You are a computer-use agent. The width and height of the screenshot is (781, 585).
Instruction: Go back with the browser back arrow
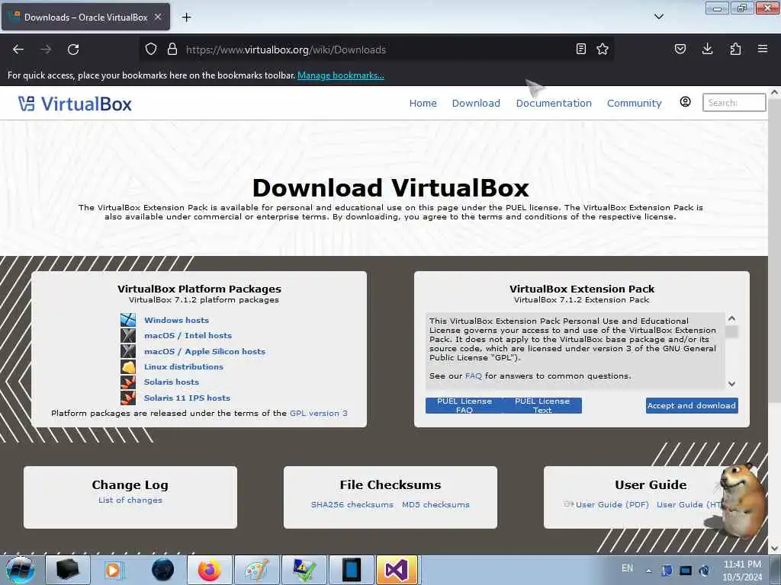tap(18, 50)
